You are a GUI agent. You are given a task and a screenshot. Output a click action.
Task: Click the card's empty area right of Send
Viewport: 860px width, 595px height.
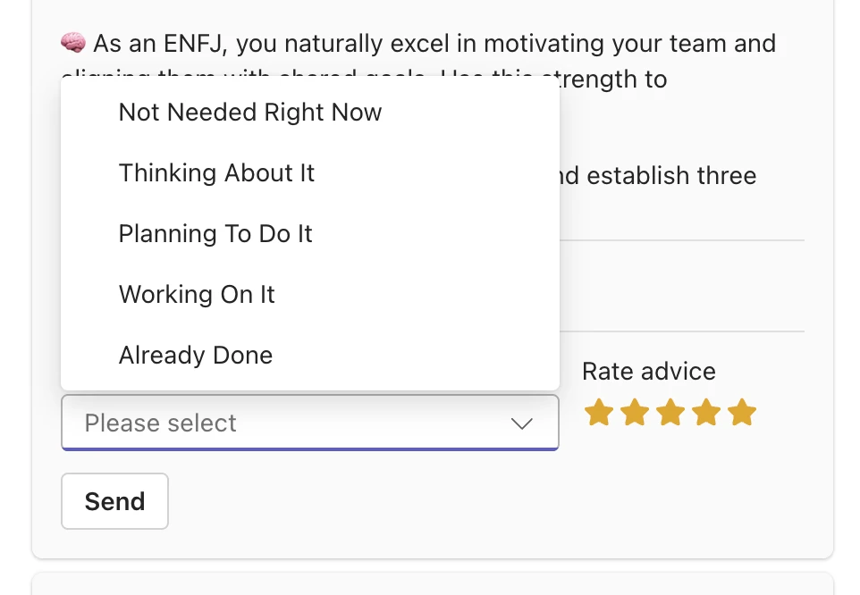pyautogui.click(x=492, y=502)
